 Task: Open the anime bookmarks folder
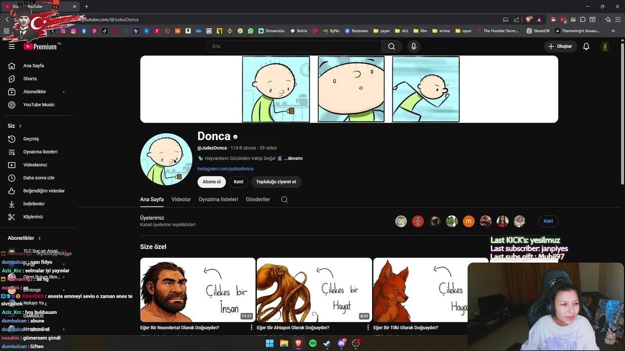pos(441,31)
